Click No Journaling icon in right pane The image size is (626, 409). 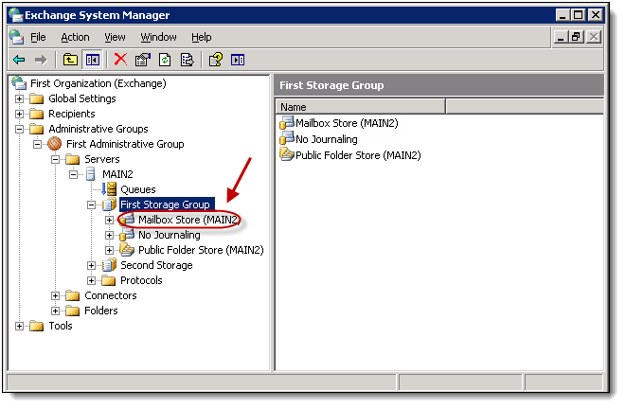(x=287, y=138)
